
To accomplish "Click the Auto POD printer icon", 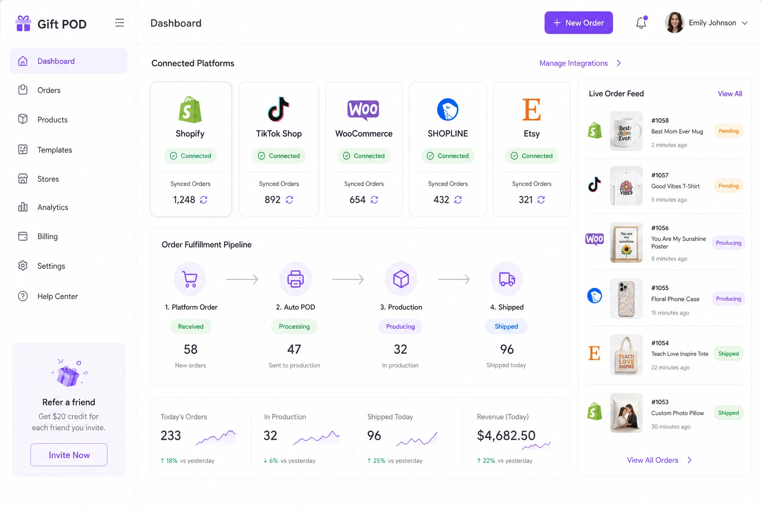I will click(295, 279).
